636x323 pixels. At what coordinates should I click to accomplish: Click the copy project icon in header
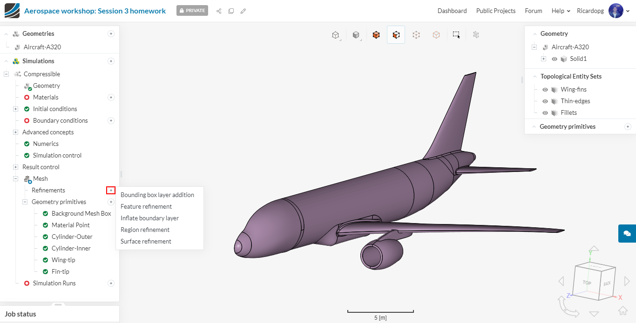pyautogui.click(x=231, y=11)
